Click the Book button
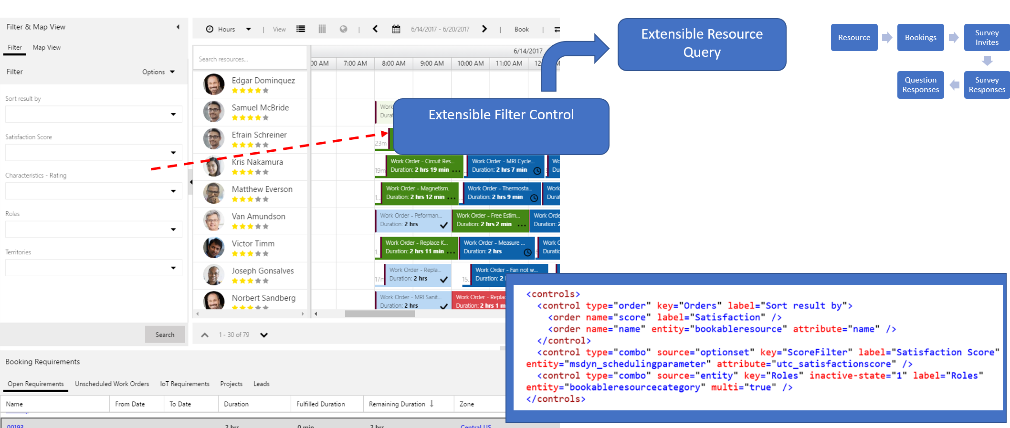Image resolution: width=1010 pixels, height=428 pixels. tap(521, 29)
